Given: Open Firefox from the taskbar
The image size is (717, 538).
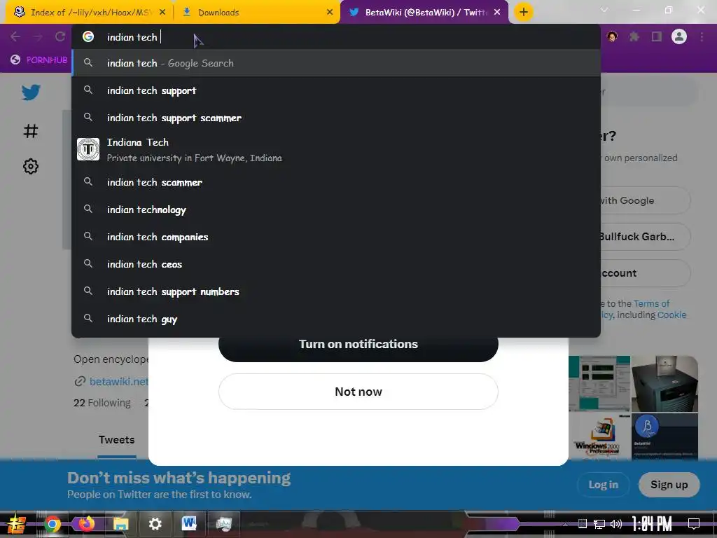Looking at the screenshot, I should pyautogui.click(x=86, y=524).
